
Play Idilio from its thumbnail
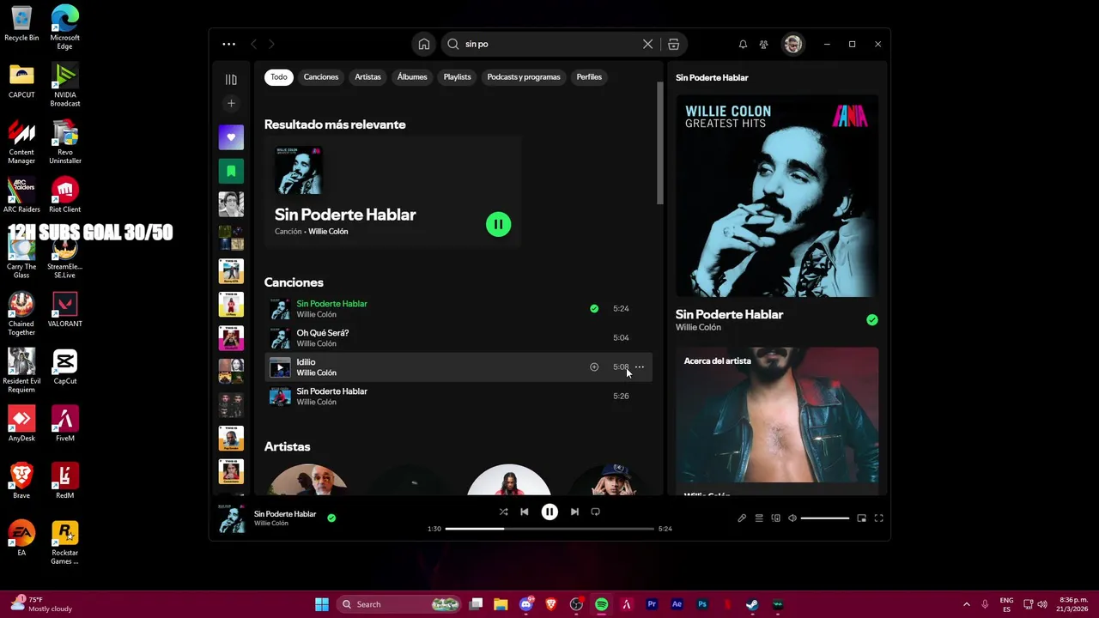click(280, 368)
